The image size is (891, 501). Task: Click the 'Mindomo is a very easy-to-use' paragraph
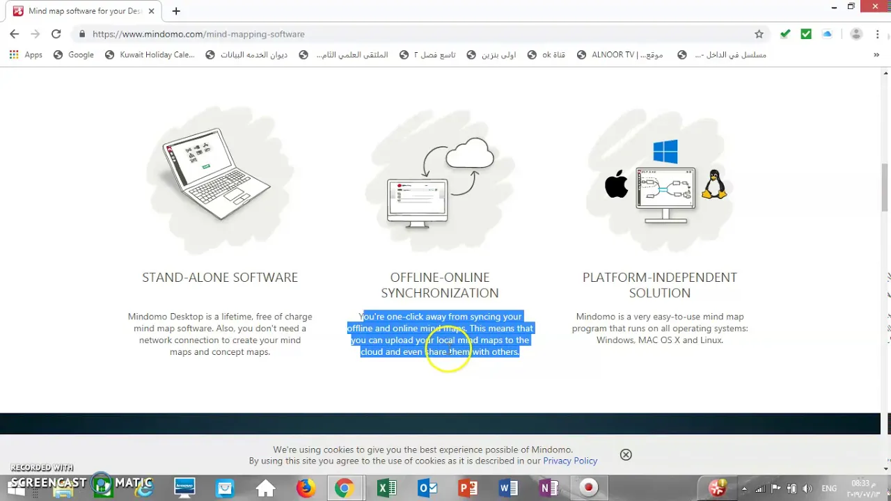660,328
